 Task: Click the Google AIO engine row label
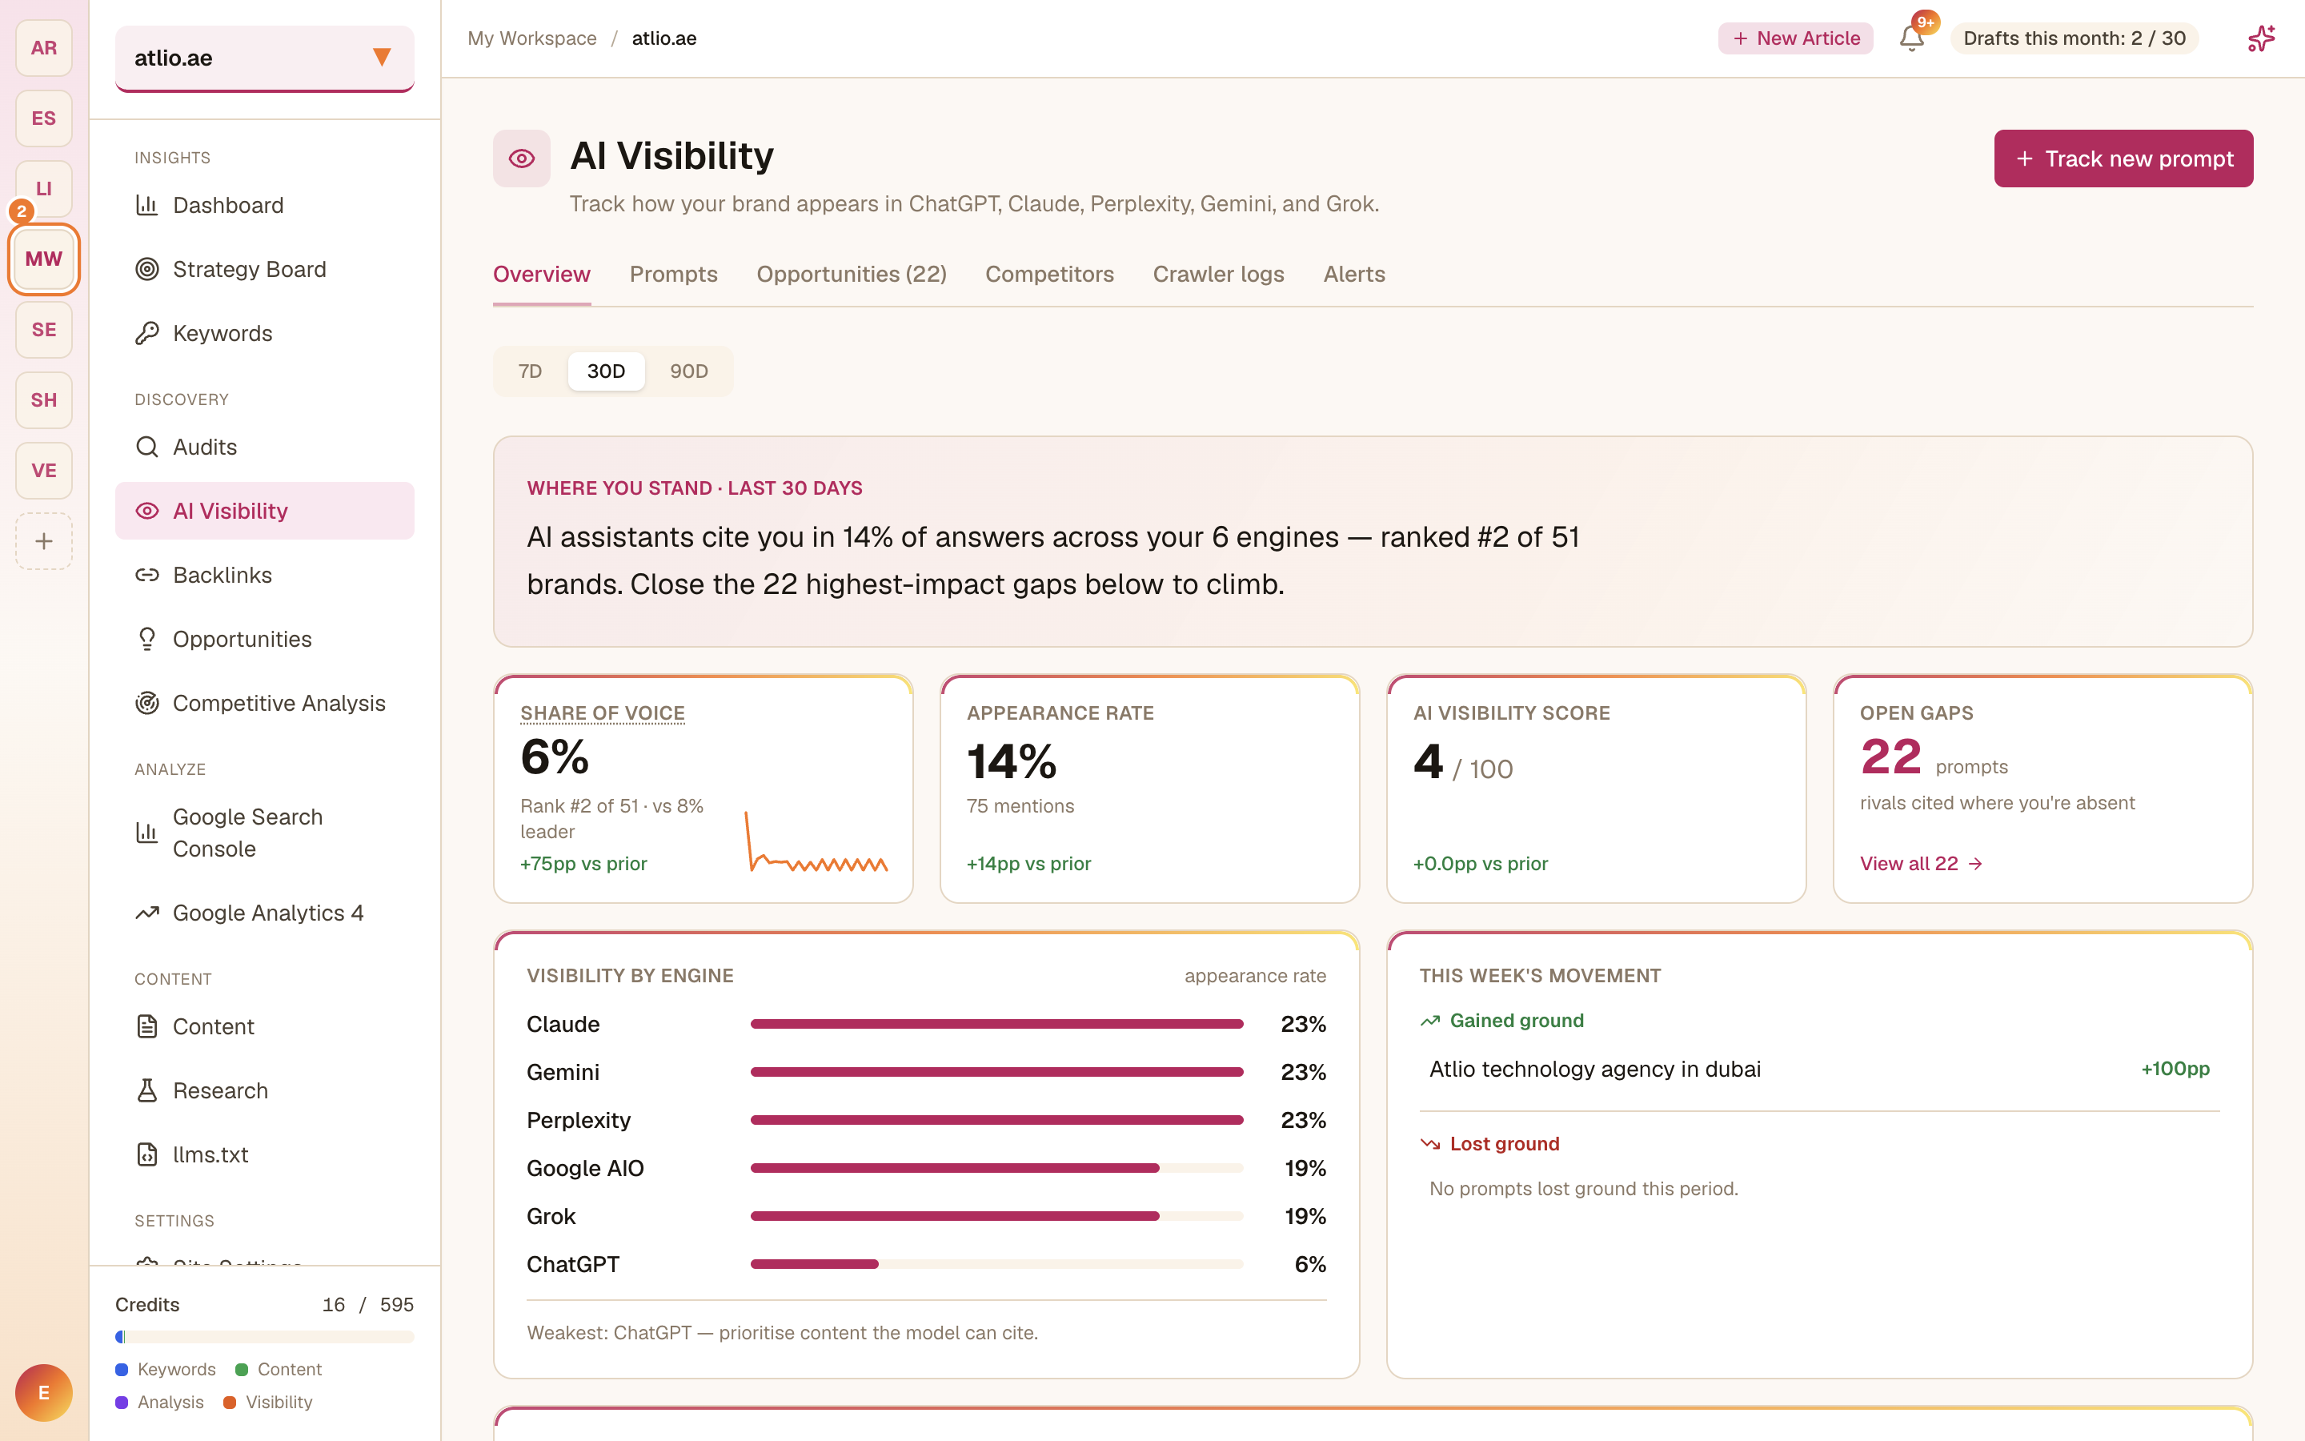pyautogui.click(x=585, y=1167)
